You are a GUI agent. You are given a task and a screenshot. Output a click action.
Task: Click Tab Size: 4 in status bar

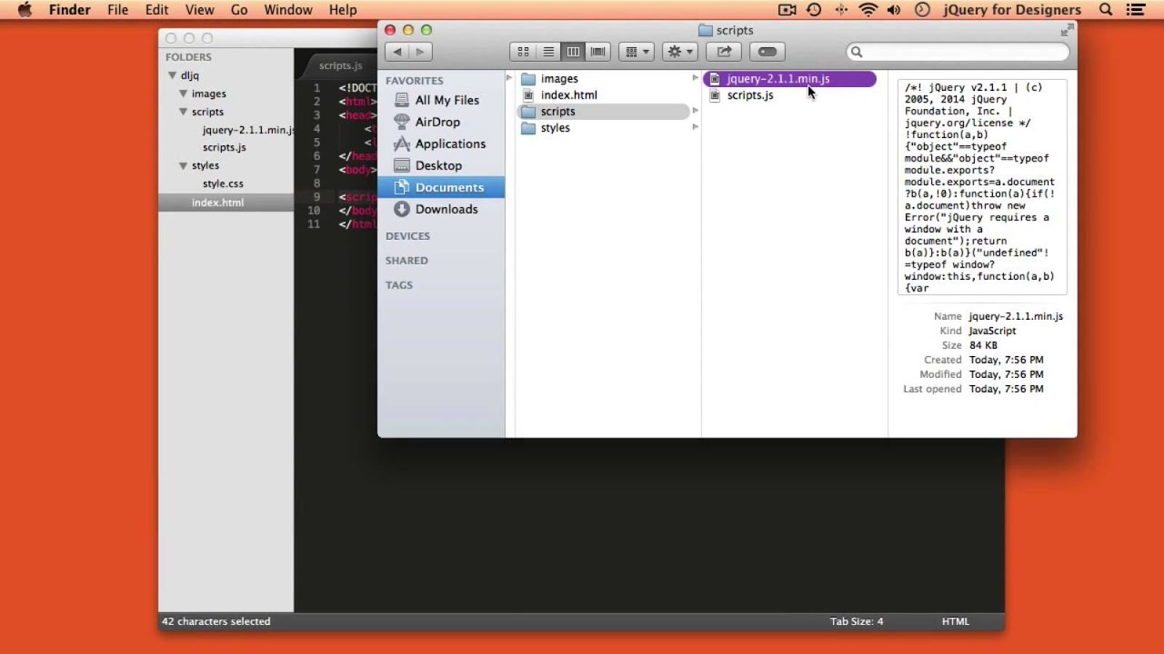[856, 621]
